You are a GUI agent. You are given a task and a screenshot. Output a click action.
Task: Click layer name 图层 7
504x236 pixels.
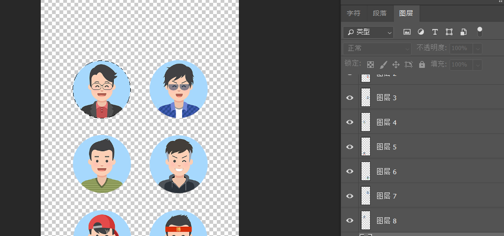(x=386, y=196)
